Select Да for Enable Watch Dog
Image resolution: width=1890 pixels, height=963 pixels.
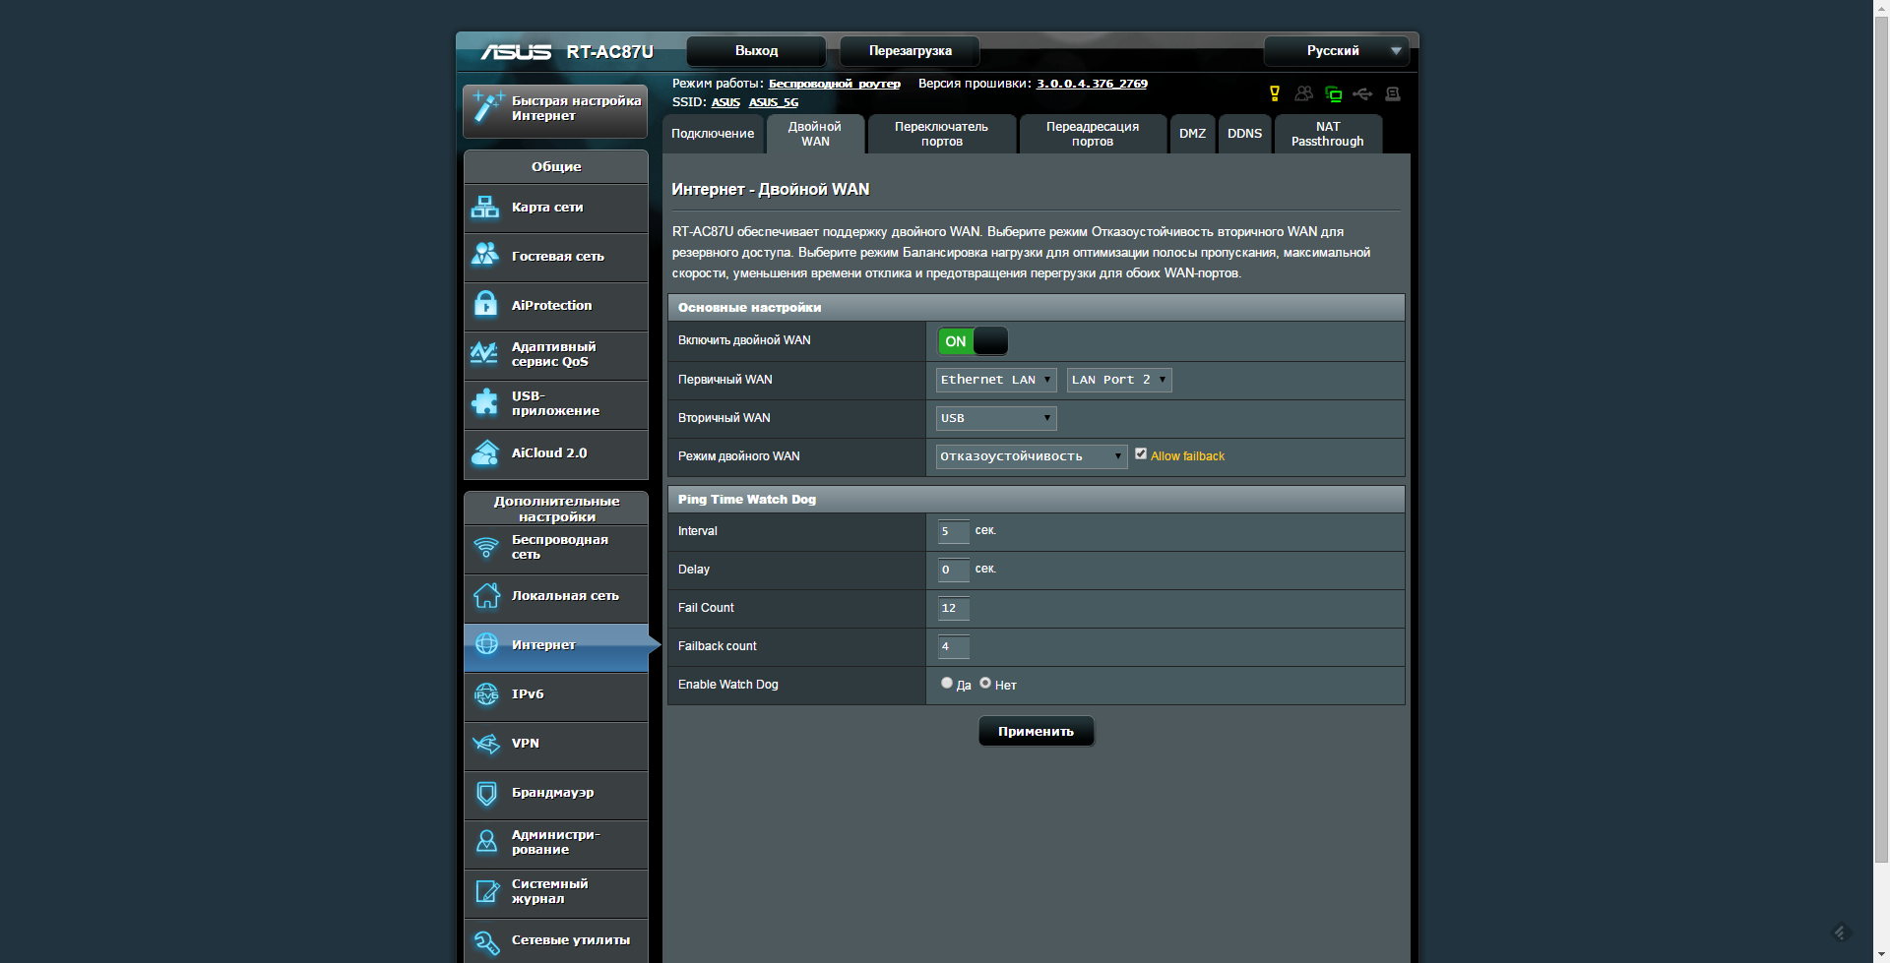[x=947, y=683]
